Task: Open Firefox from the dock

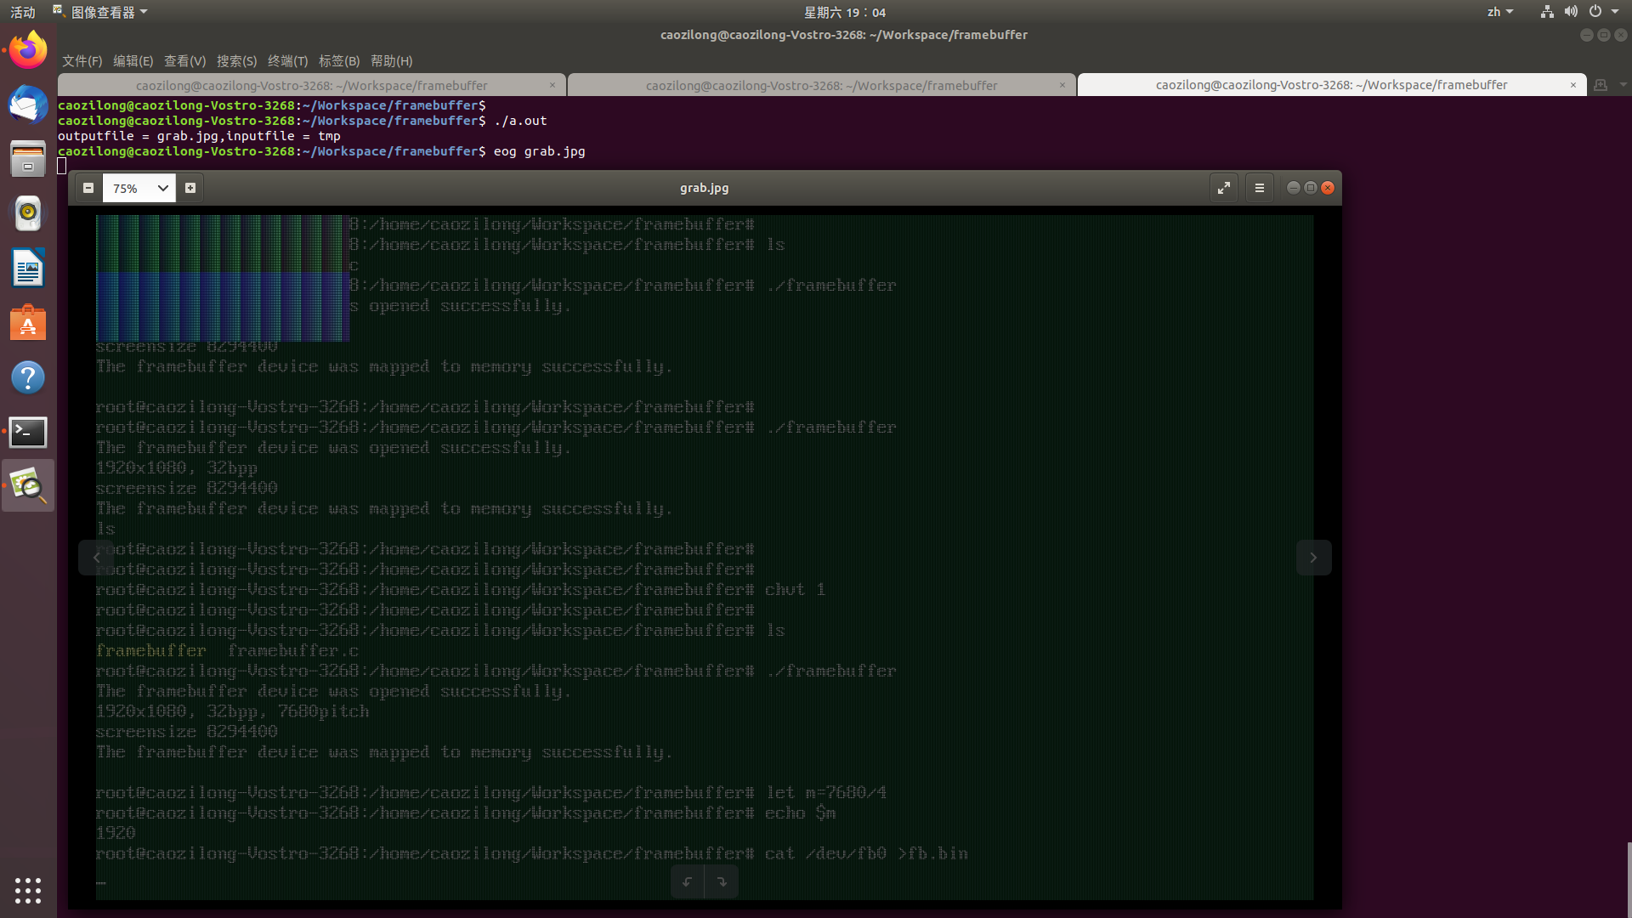Action: pyautogui.click(x=28, y=48)
